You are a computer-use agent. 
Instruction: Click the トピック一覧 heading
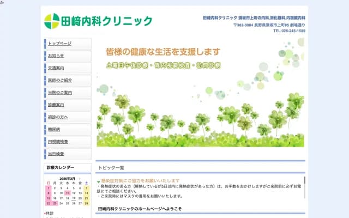(x=111, y=168)
